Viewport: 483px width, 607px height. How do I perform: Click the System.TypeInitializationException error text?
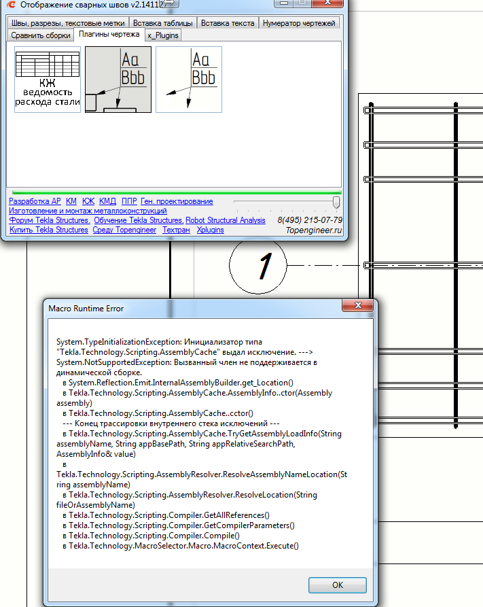(x=159, y=342)
